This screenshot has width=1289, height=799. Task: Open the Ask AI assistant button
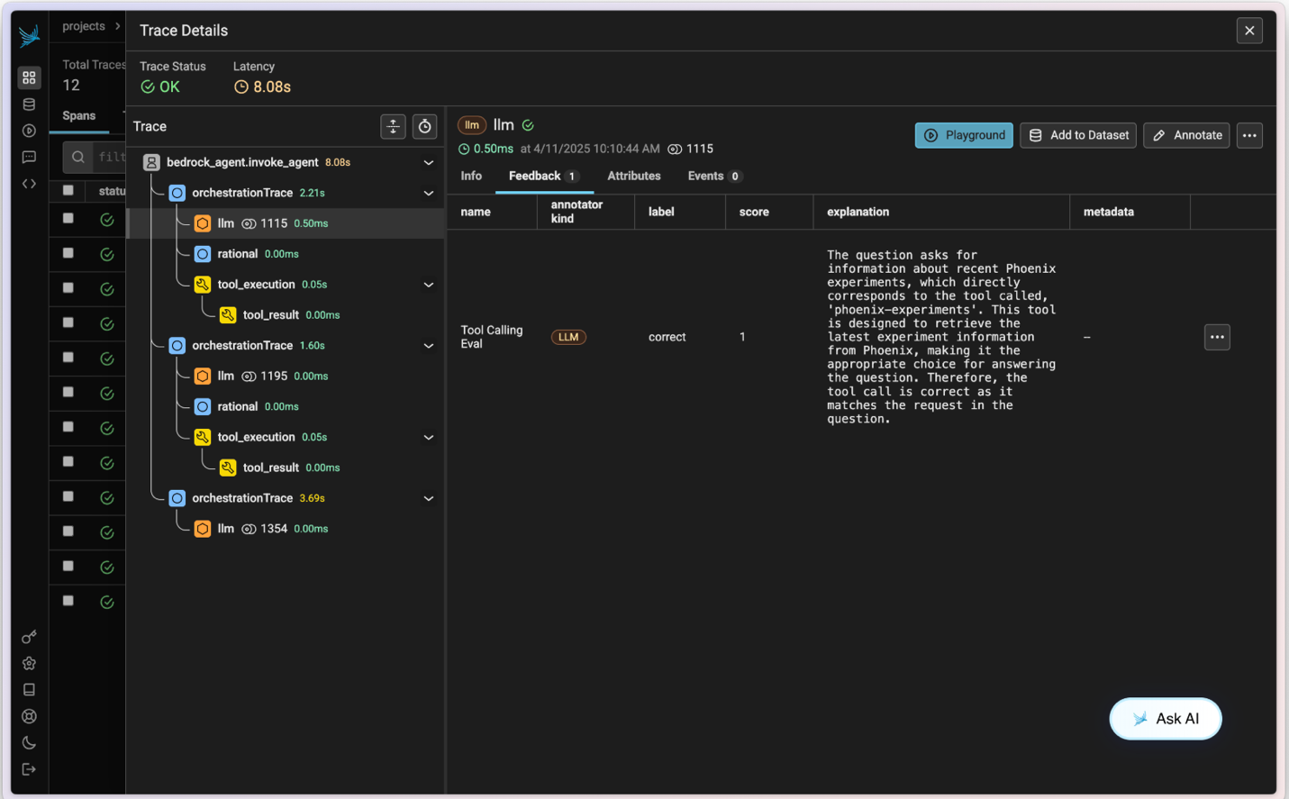(x=1165, y=719)
